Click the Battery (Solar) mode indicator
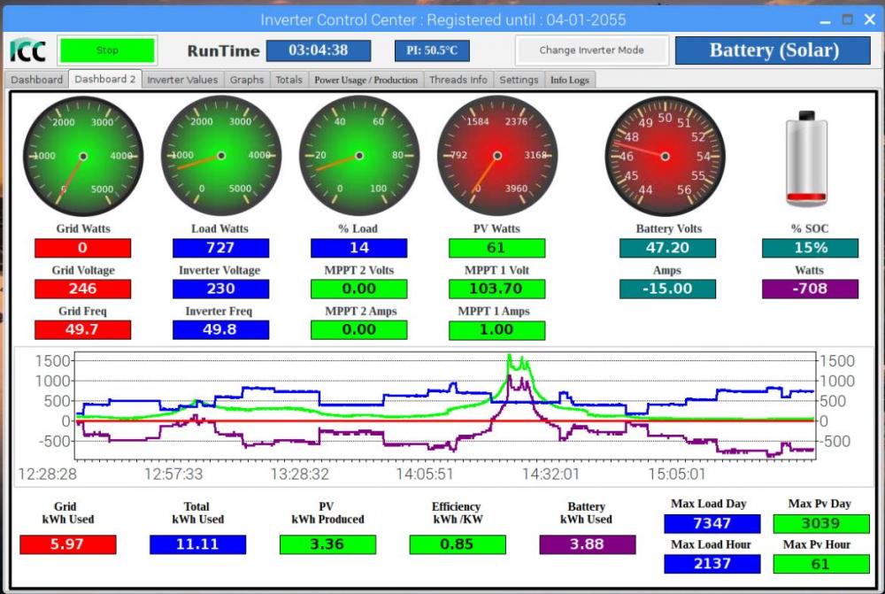This screenshot has height=594, width=885. [x=773, y=50]
